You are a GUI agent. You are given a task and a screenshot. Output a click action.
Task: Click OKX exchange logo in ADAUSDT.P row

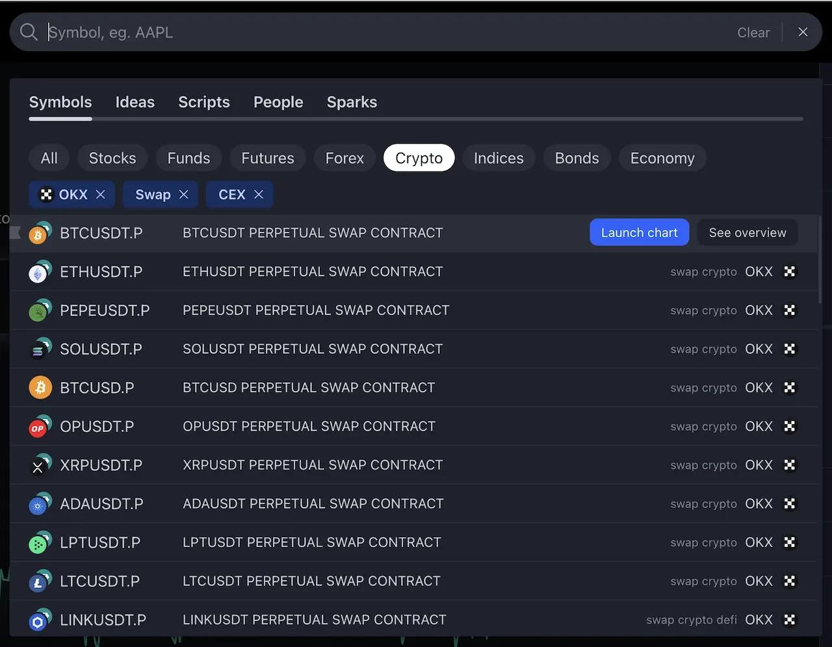tap(789, 503)
